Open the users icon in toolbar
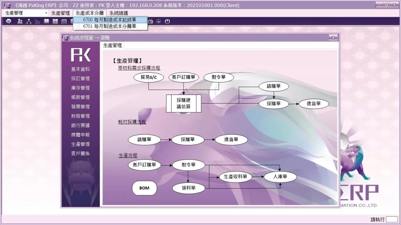 point(20,21)
